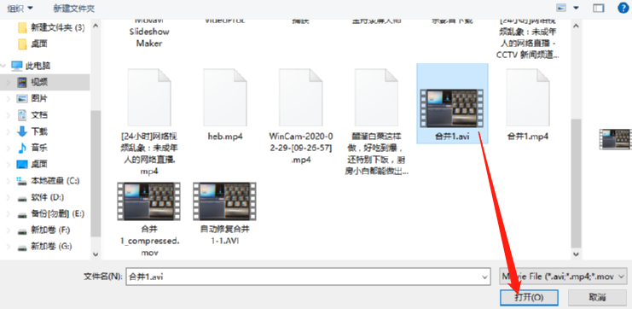Select the WinCam-2020-02-29 mp4 file
The height and width of the screenshot is (309, 632).
(x=301, y=116)
